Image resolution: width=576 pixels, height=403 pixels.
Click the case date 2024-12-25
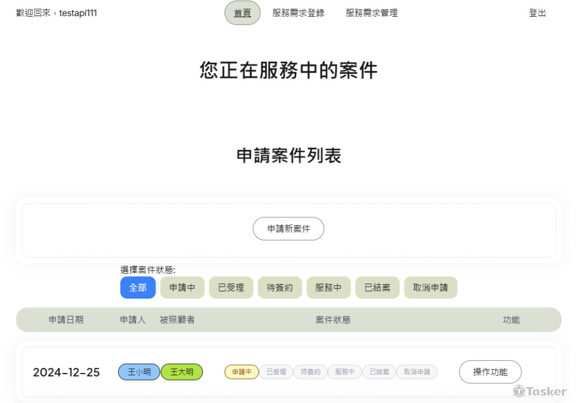point(66,372)
